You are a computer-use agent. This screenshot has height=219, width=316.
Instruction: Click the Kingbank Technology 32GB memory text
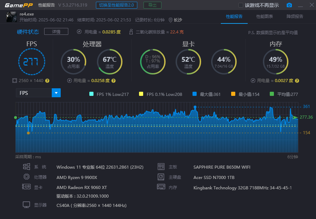coord(243,188)
